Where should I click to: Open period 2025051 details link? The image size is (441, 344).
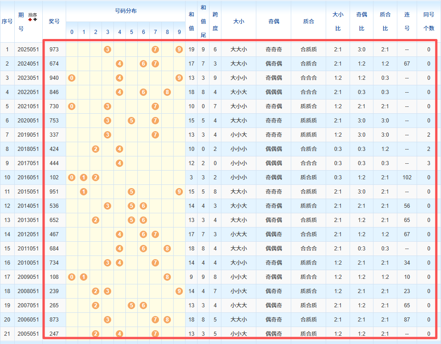(28, 49)
